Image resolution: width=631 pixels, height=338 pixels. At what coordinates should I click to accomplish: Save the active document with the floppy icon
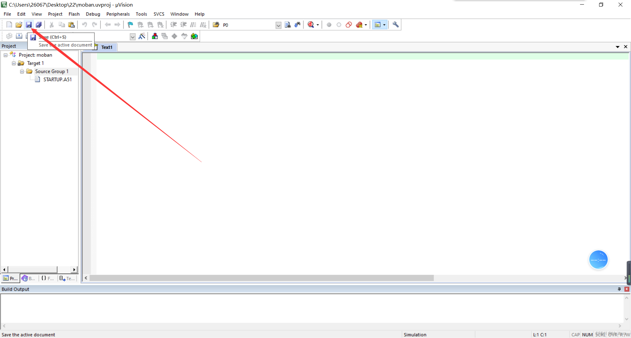29,25
